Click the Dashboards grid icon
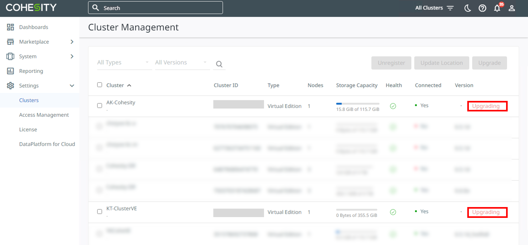The width and height of the screenshot is (528, 245). [x=10, y=27]
